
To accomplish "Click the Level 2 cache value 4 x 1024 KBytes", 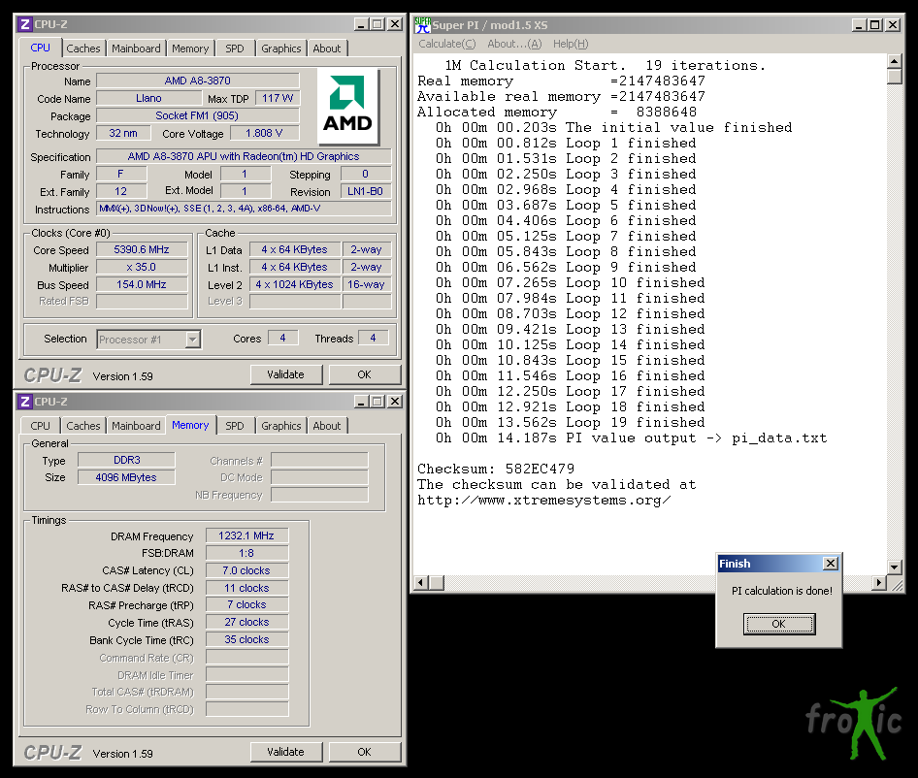I will pyautogui.click(x=295, y=284).
